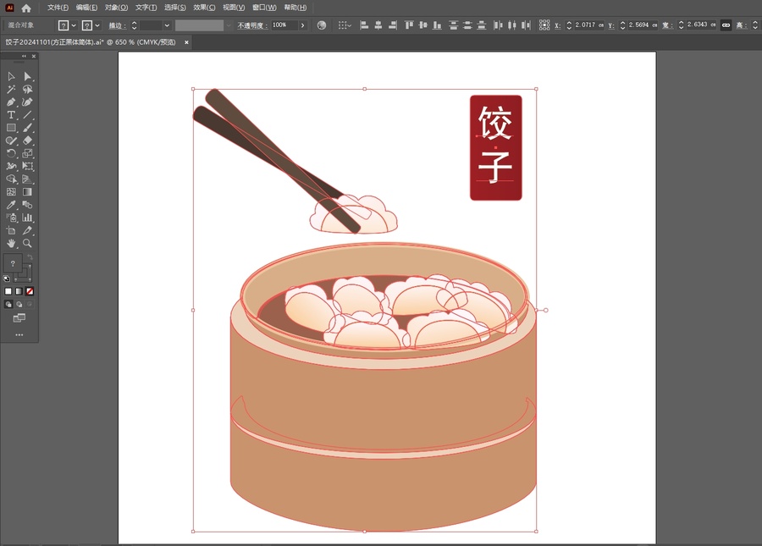Choose the Rectangle tool
The image size is (762, 546).
tap(11, 128)
